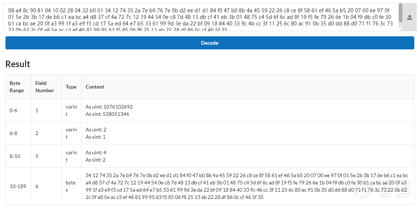The image size is (419, 208).
Task: Click the bytes type cell for field 6
Action: pyautogui.click(x=71, y=186)
